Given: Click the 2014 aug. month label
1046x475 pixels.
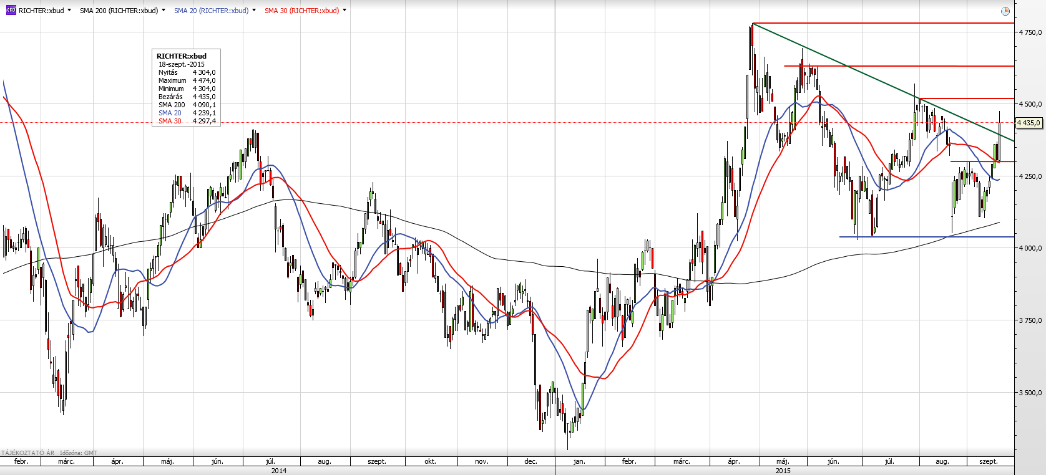Looking at the screenshot, I should [x=325, y=461].
